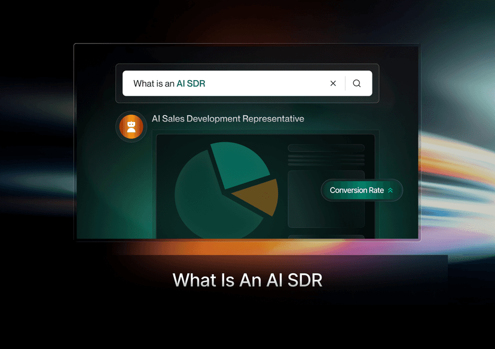Click the magnifying glass search icon
This screenshot has width=495, height=349.
click(357, 83)
